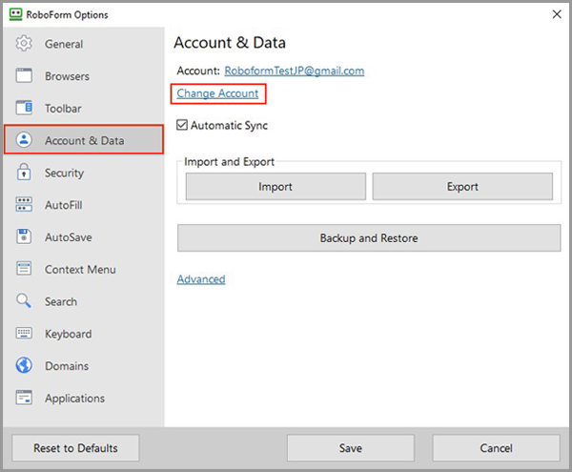This screenshot has width=572, height=472.
Task: Toggle the Automatic Sync checkbox
Action: (182, 125)
